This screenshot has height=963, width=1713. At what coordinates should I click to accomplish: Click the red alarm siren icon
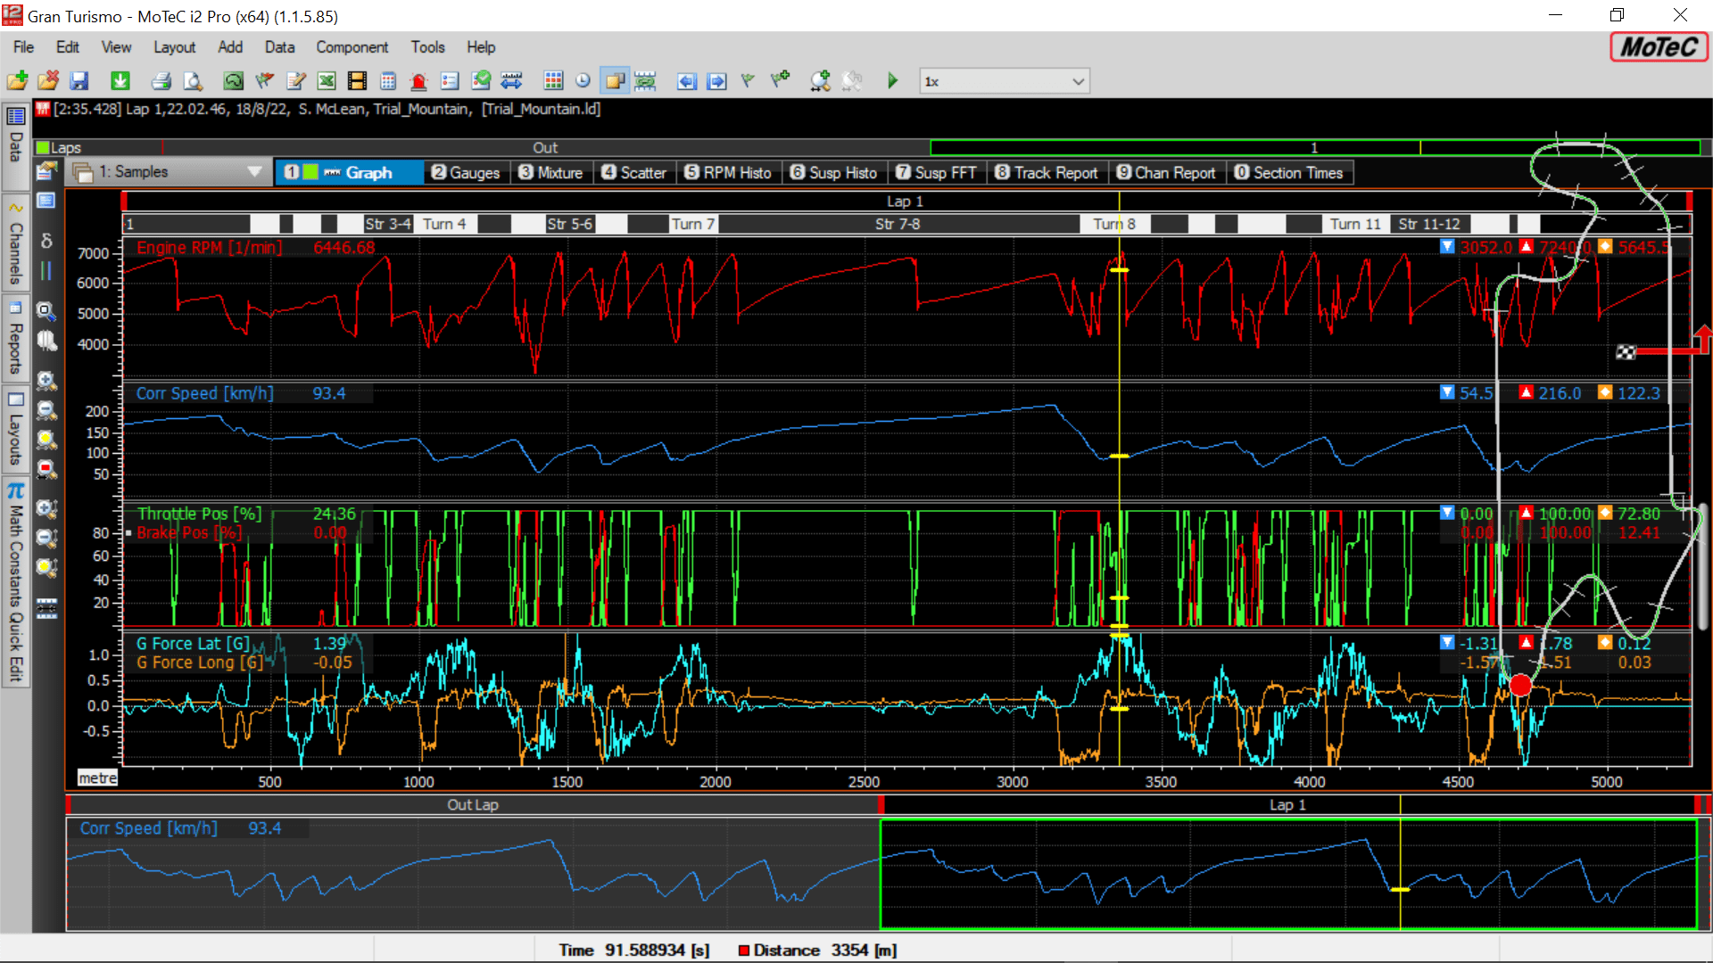(418, 81)
